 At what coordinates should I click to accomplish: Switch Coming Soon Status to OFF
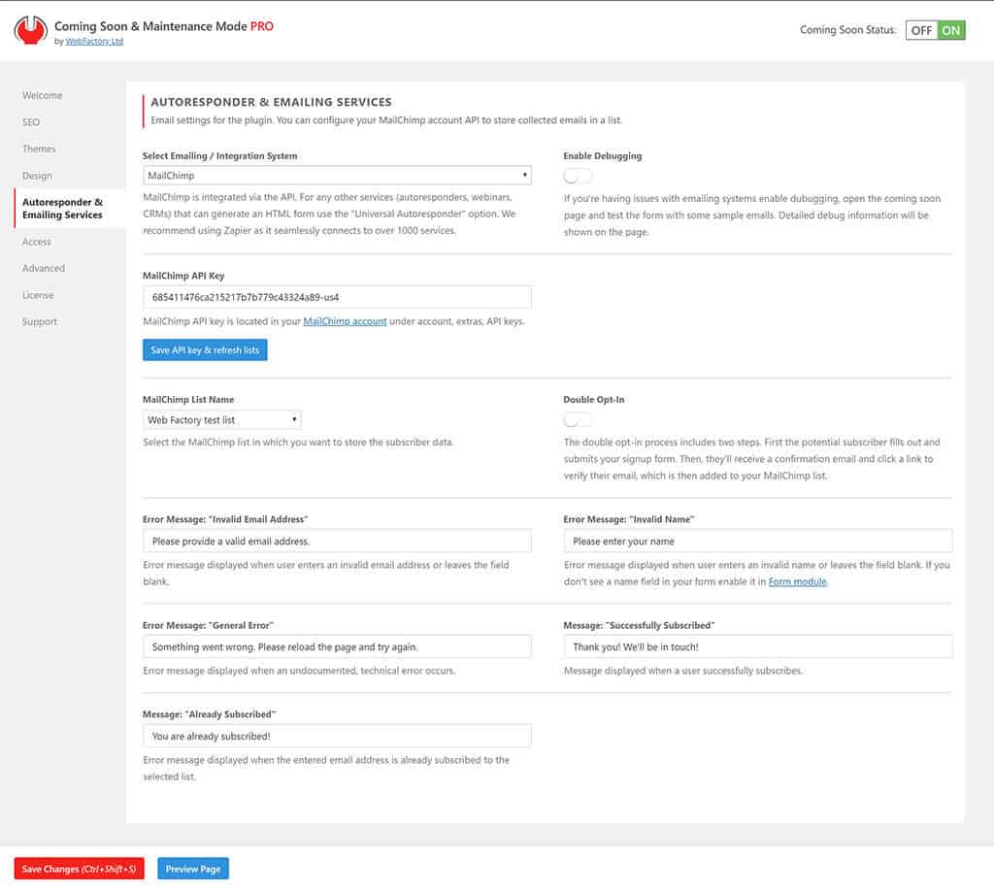click(921, 30)
